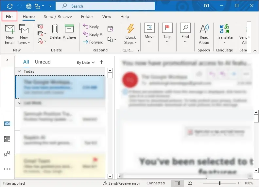Open the By Date sort dropdown
The width and height of the screenshot is (259, 187).
point(86,63)
